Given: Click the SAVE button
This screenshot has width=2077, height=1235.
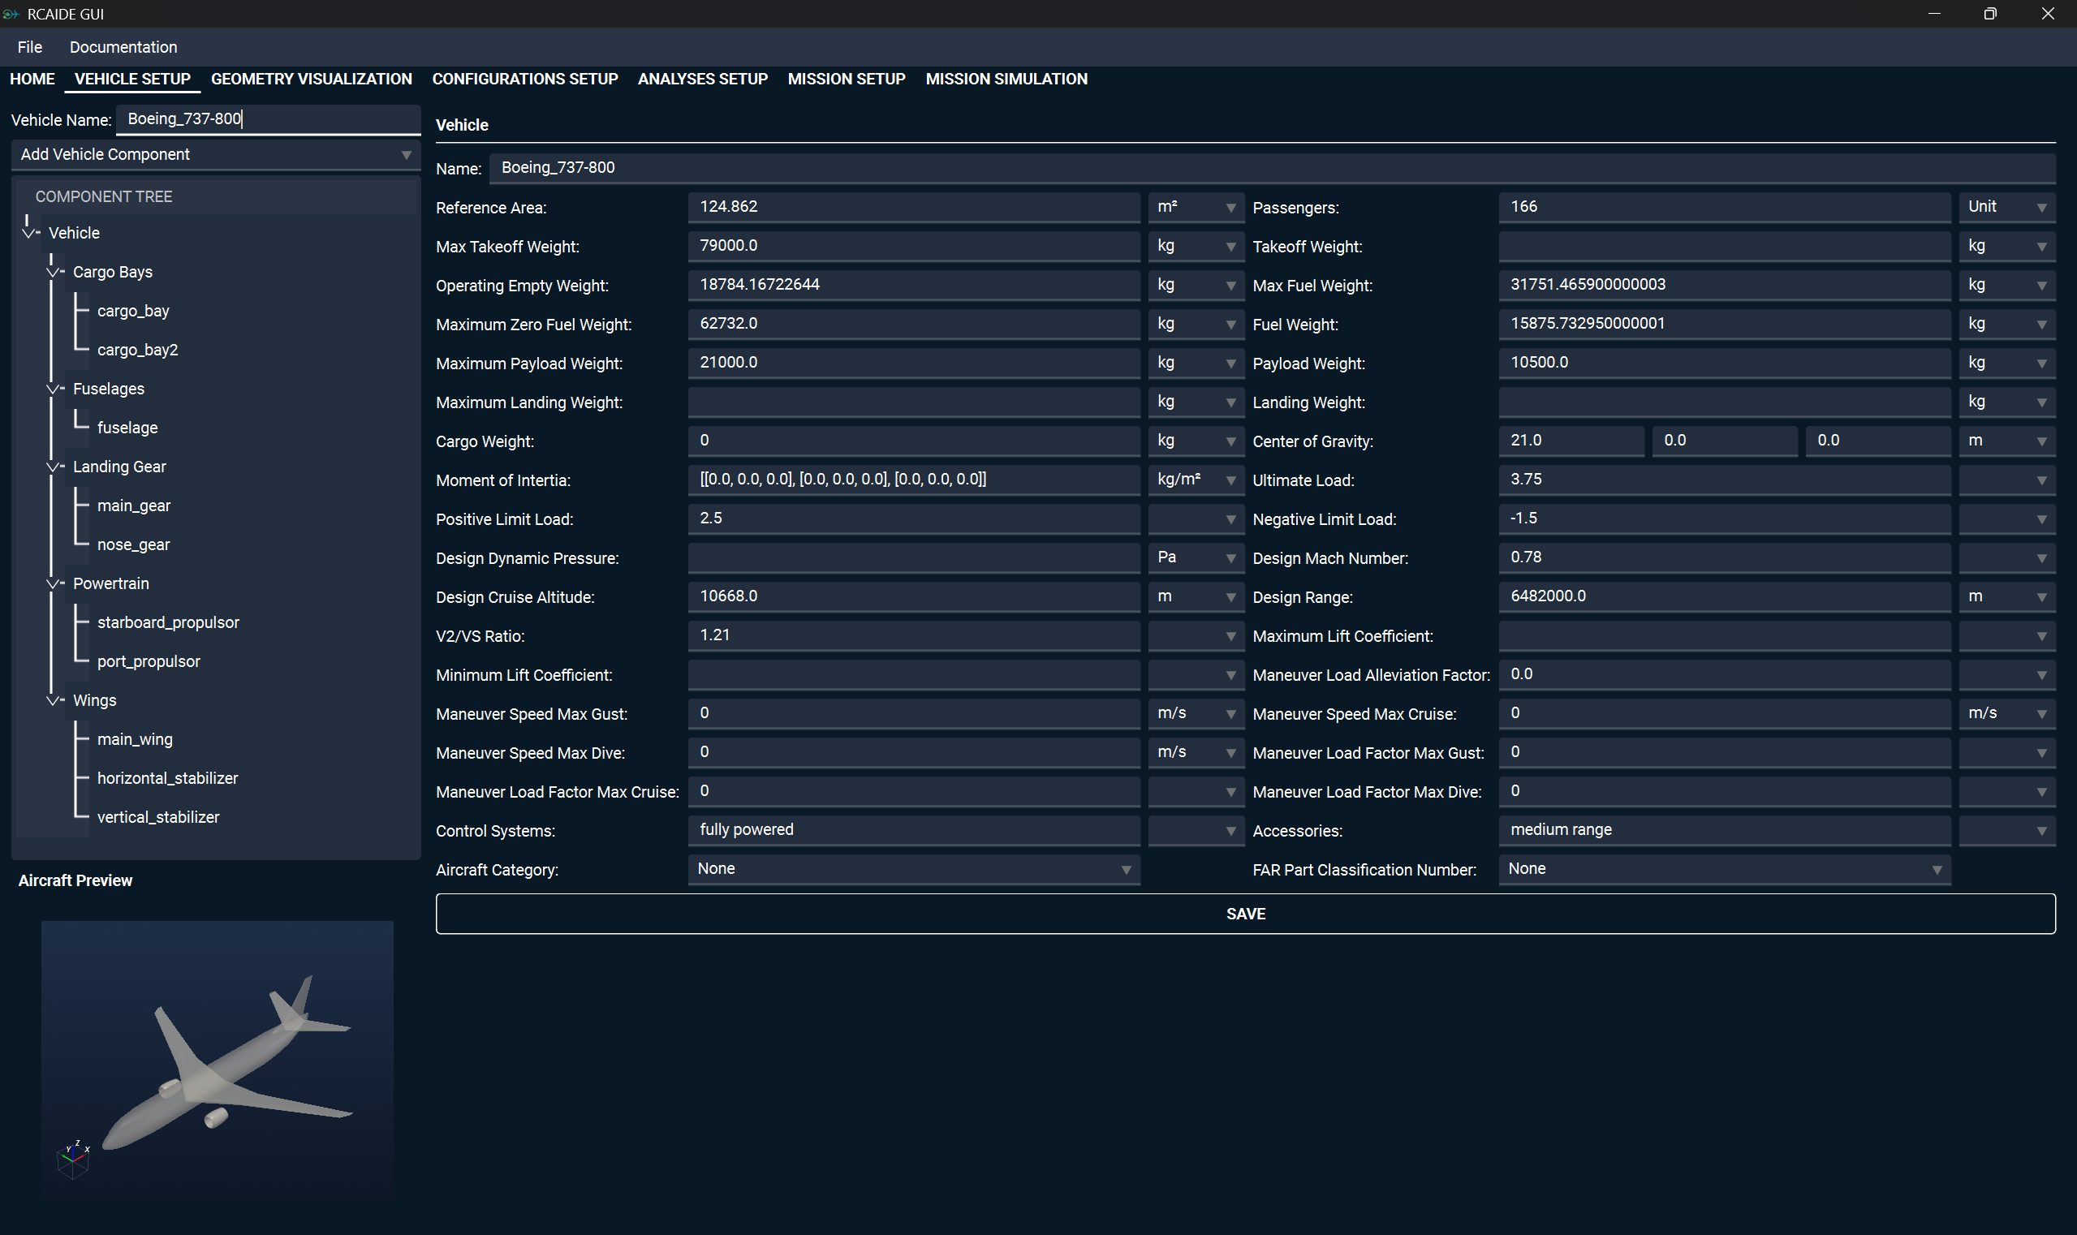Looking at the screenshot, I should click(1245, 914).
